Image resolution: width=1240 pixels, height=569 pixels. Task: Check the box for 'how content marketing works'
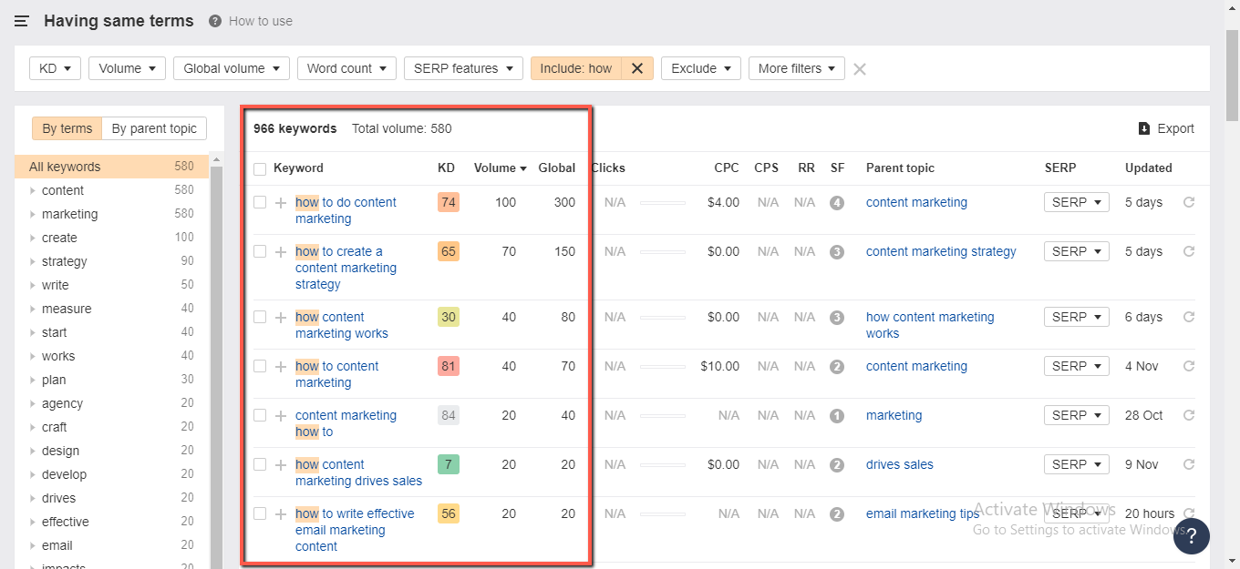coord(260,317)
